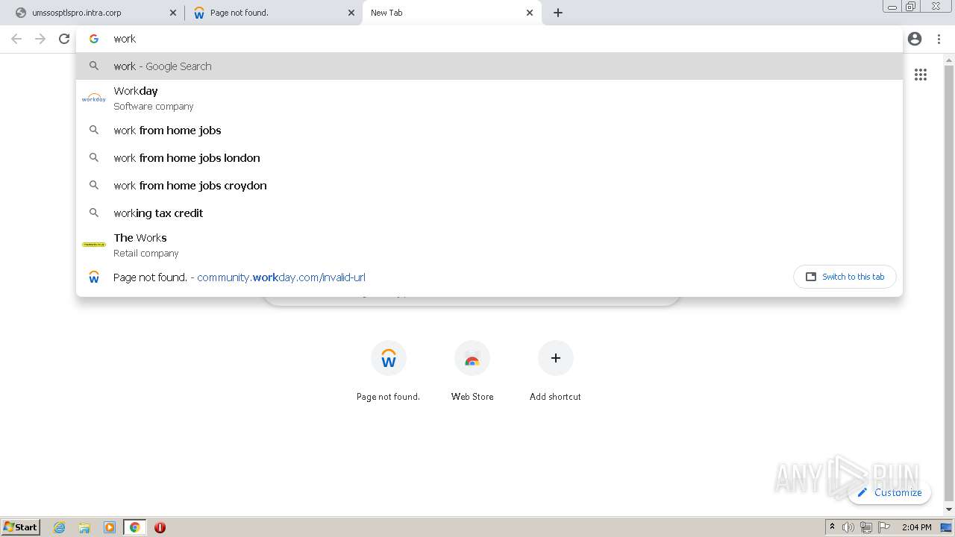The width and height of the screenshot is (955, 537).
Task: Click the back navigation arrow
Action: pyautogui.click(x=16, y=39)
